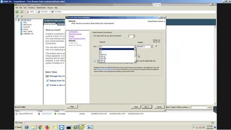Open the Administration menu
The image size is (231, 130).
[x=41, y=8]
